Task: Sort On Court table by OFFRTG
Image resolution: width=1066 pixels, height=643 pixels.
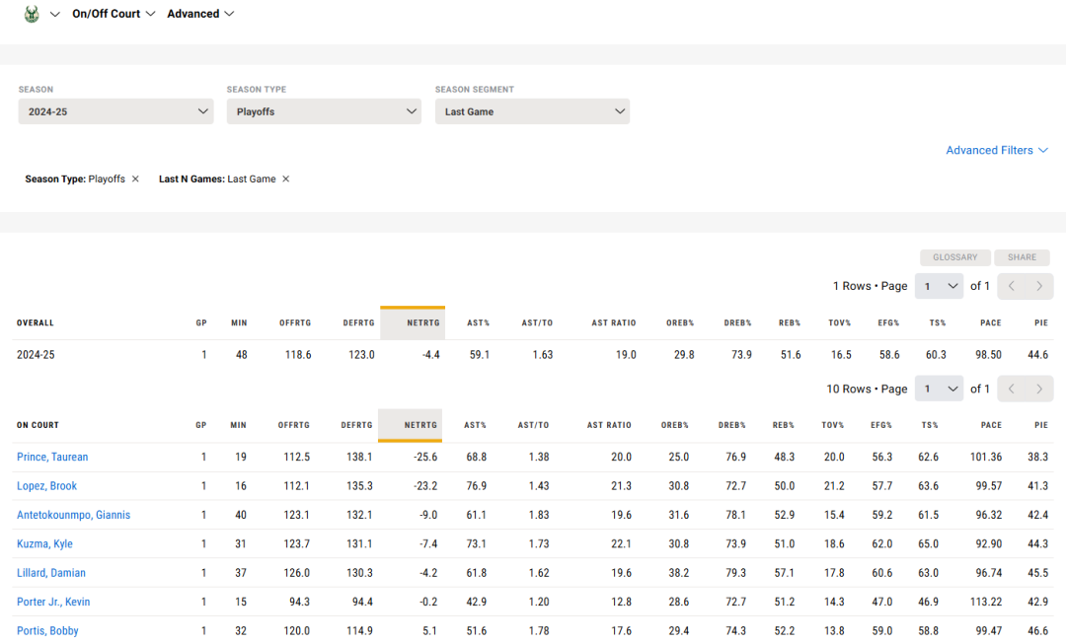Action: click(x=294, y=425)
